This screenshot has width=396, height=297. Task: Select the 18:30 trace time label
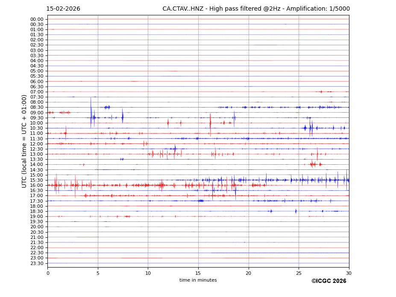click(37, 211)
